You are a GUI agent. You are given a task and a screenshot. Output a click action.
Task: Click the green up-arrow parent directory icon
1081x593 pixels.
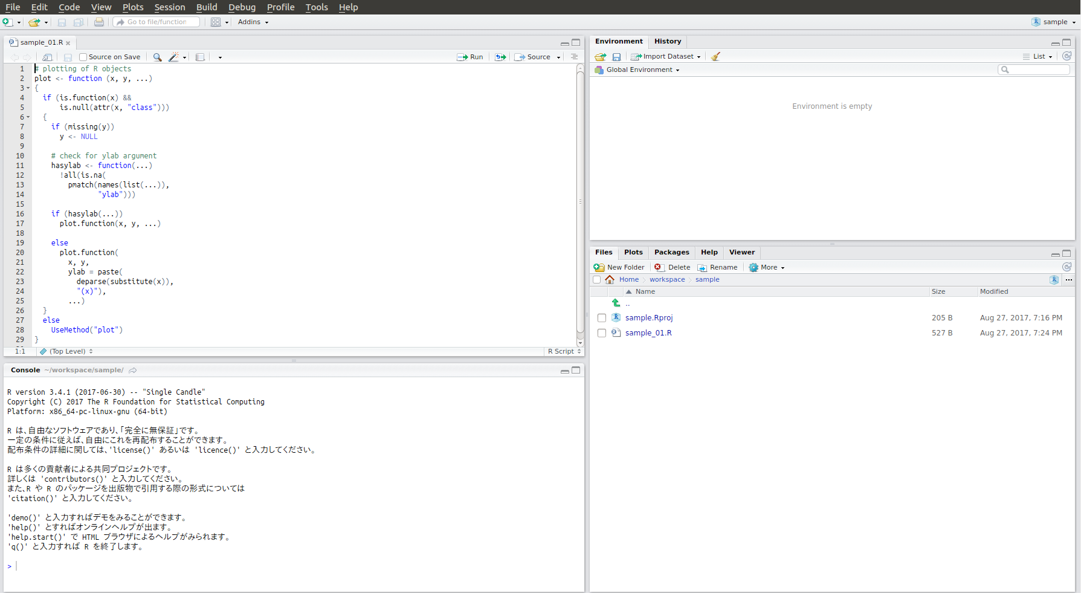click(x=616, y=303)
